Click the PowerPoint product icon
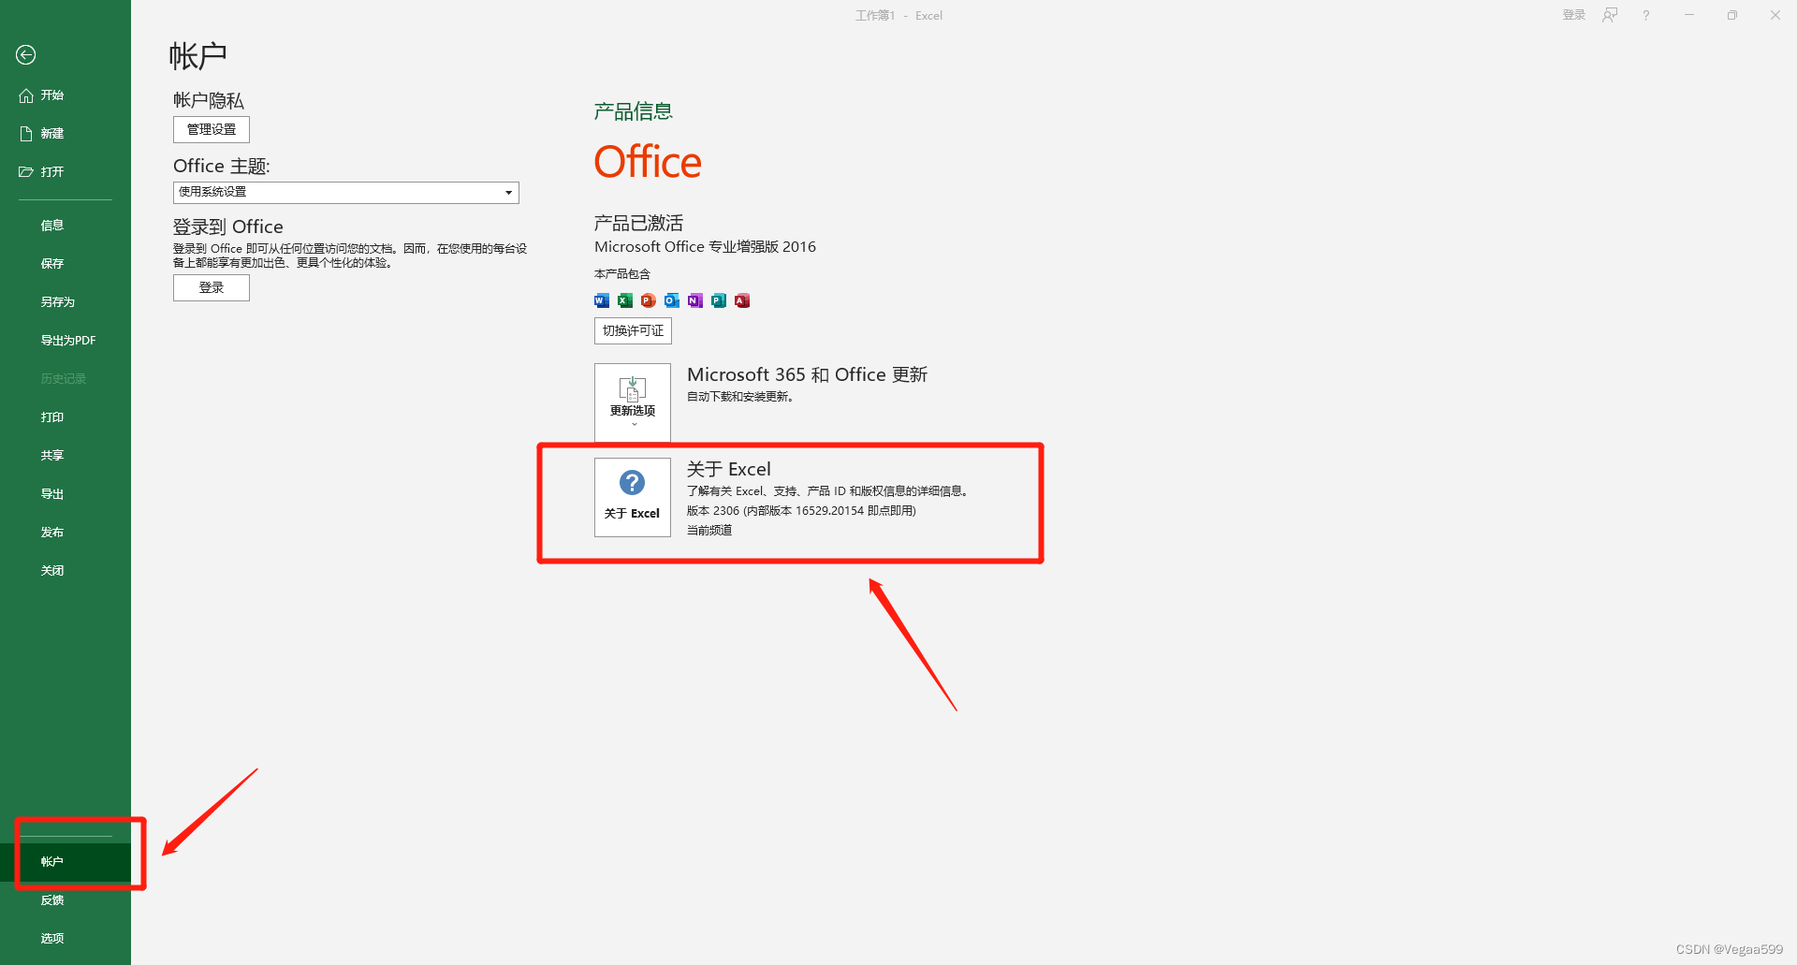The width and height of the screenshot is (1797, 965). (x=649, y=300)
